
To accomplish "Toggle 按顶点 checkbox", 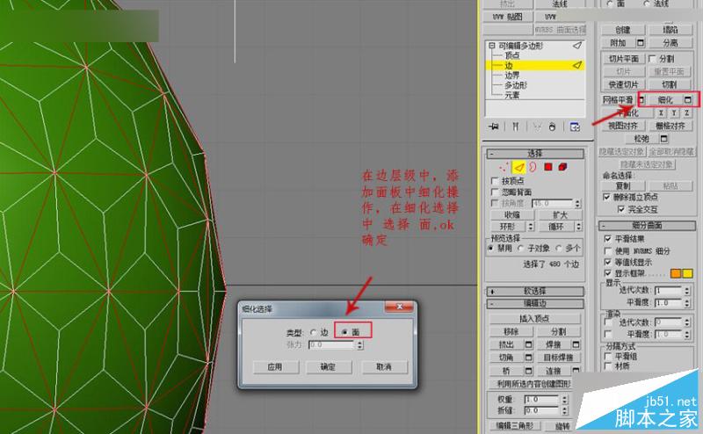I will [495, 181].
